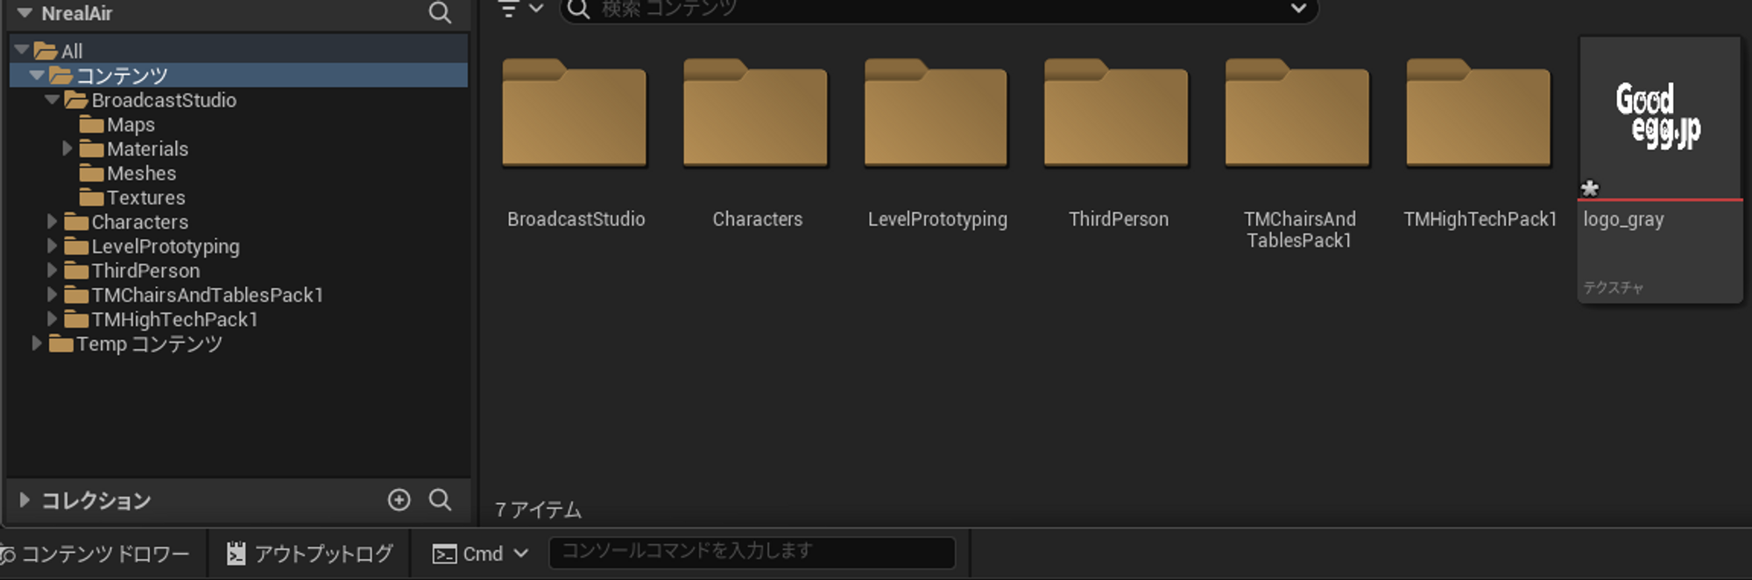Expand the LevelPrototyping tree folder
Screen dimensions: 1752x580
[53, 246]
